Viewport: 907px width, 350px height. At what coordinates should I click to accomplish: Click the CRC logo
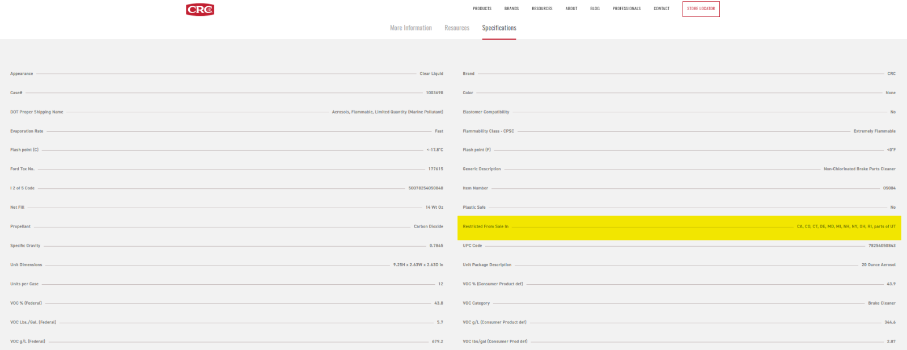[x=200, y=10]
